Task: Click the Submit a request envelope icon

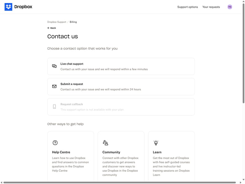Action: click(54, 86)
